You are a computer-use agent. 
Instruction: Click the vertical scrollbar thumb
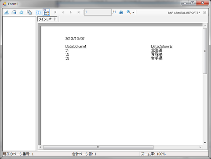(205, 51)
